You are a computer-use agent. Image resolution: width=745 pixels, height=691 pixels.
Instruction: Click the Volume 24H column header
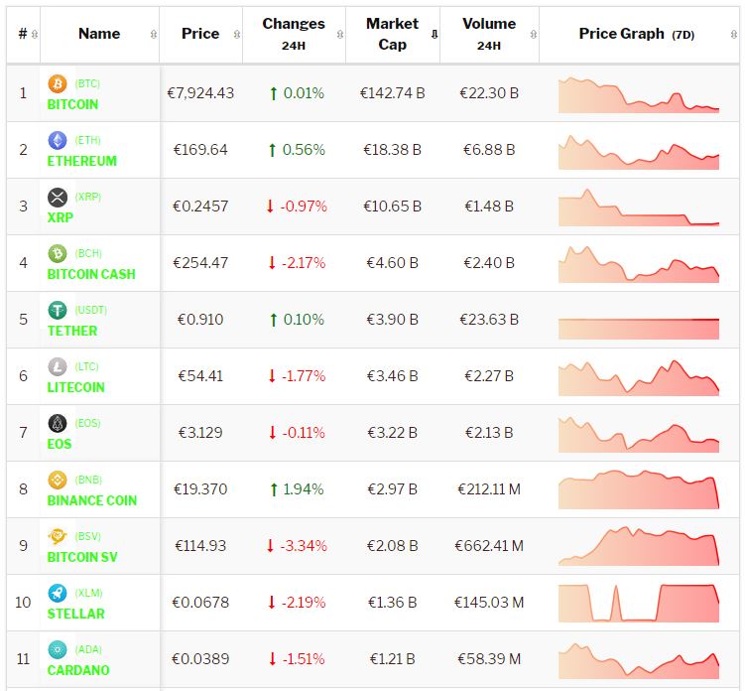(488, 34)
